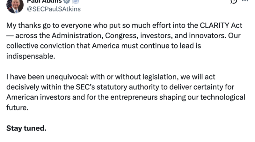
Task: Click the 'collective conviction that America' line
Action: click(x=104, y=46)
